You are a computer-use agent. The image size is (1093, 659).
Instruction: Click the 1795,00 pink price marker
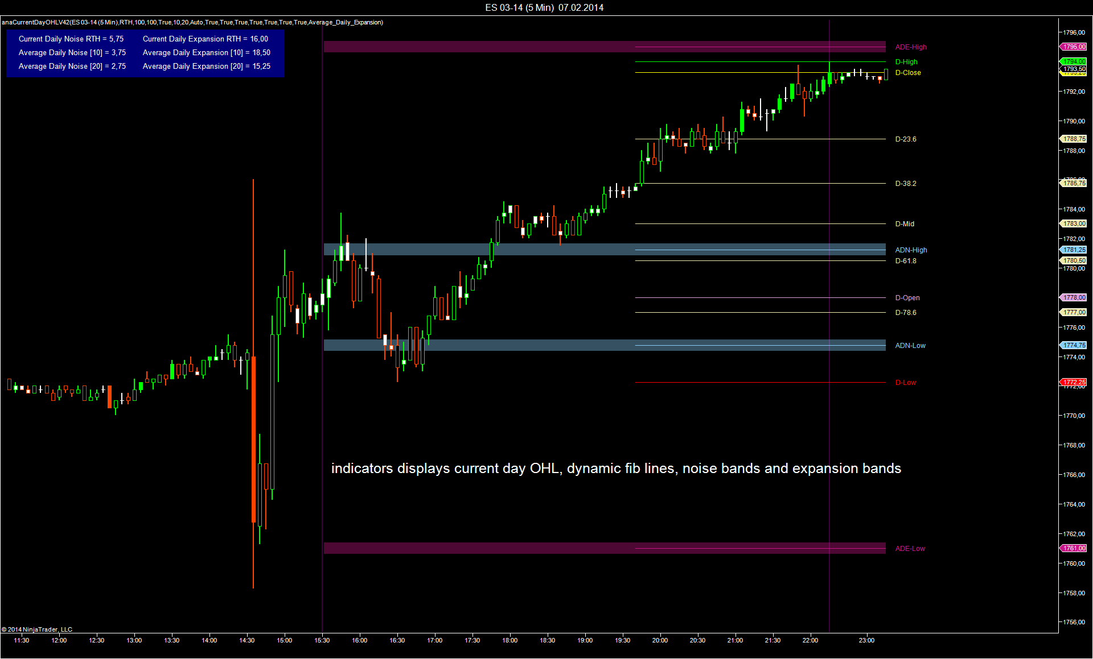[1074, 47]
